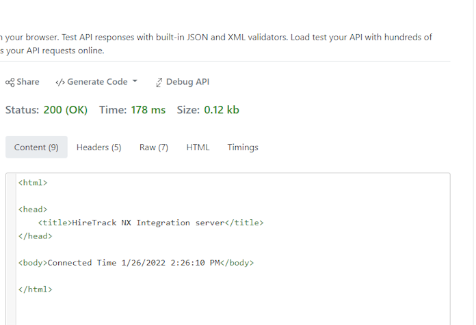Open the Generate Code dropdown

click(96, 82)
